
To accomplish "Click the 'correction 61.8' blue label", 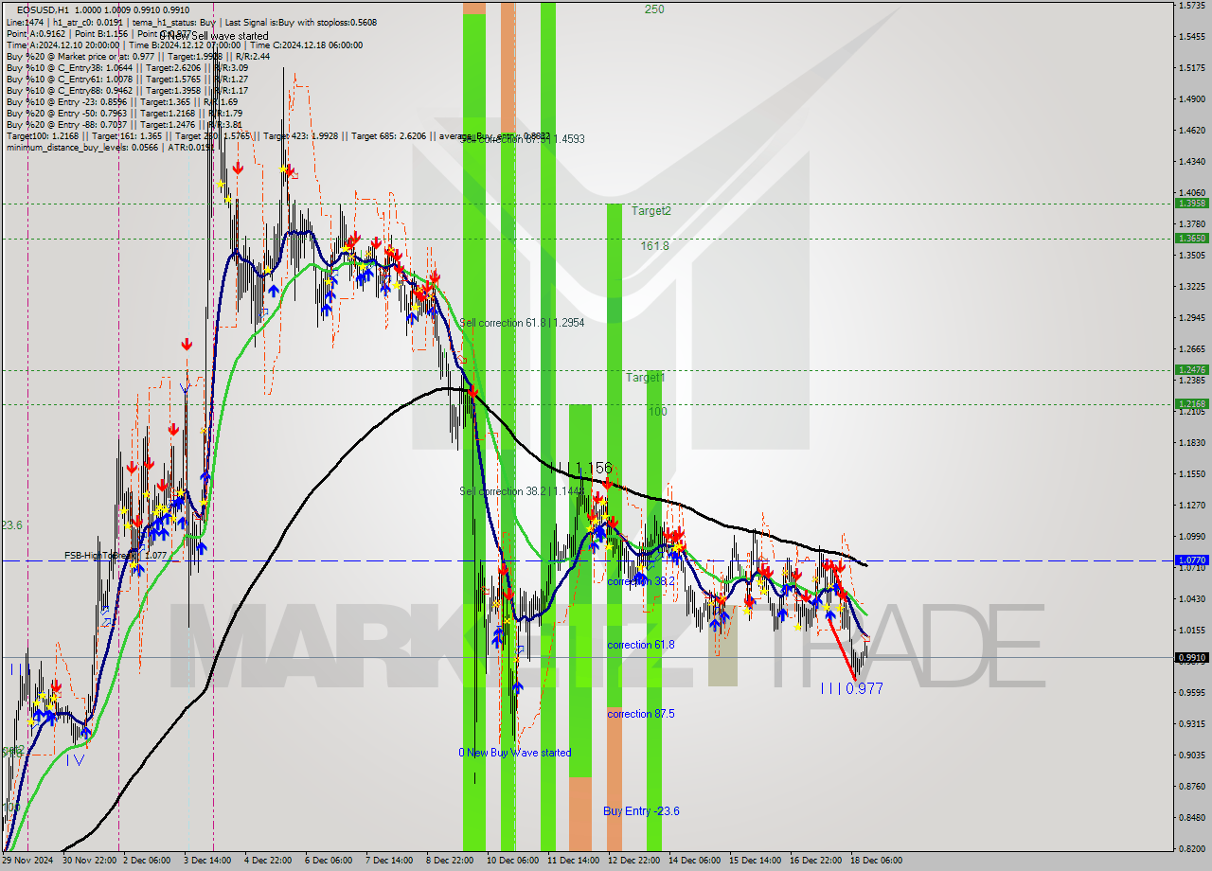I will [641, 645].
